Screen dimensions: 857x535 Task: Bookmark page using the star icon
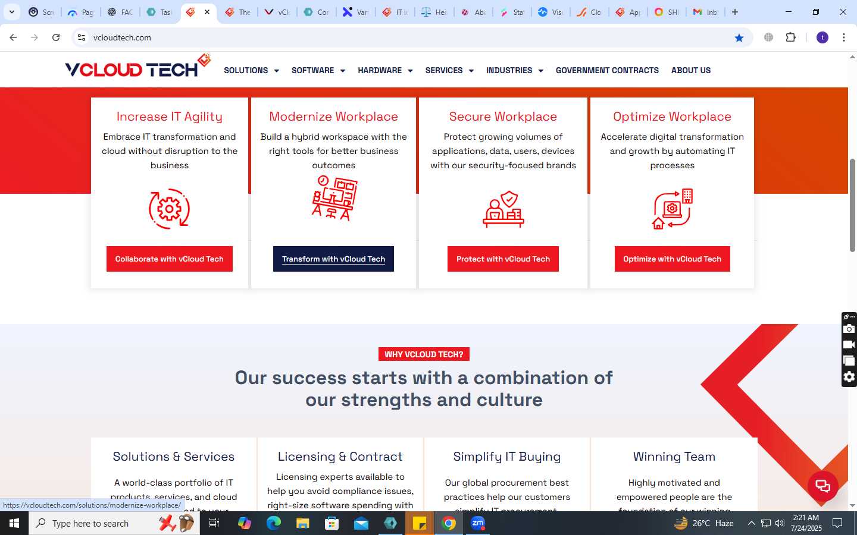(x=739, y=37)
